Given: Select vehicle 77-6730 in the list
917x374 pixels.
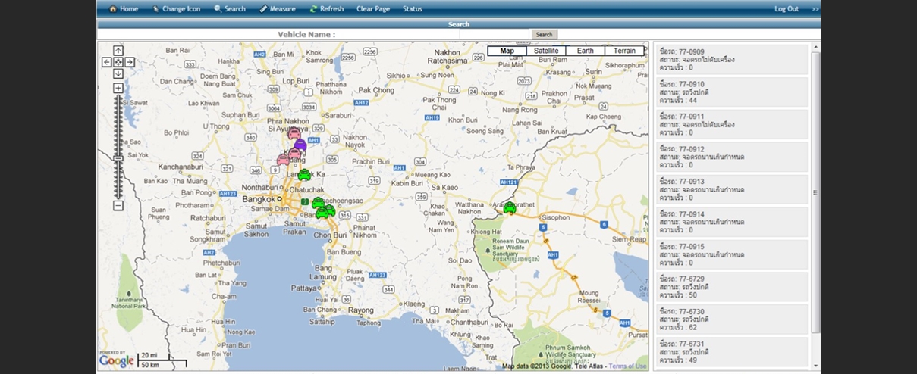Looking at the screenshot, I should (732, 319).
